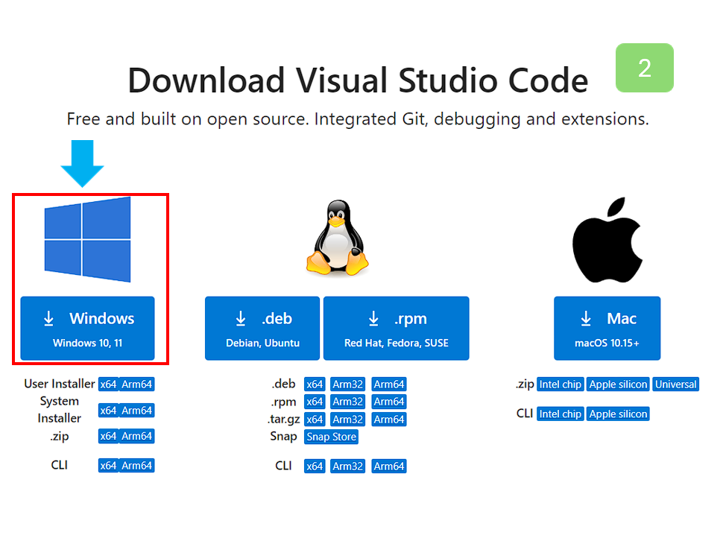This screenshot has width=723, height=541.
Task: Download the .deb package for Debian, Ubuntu
Action: click(x=262, y=328)
